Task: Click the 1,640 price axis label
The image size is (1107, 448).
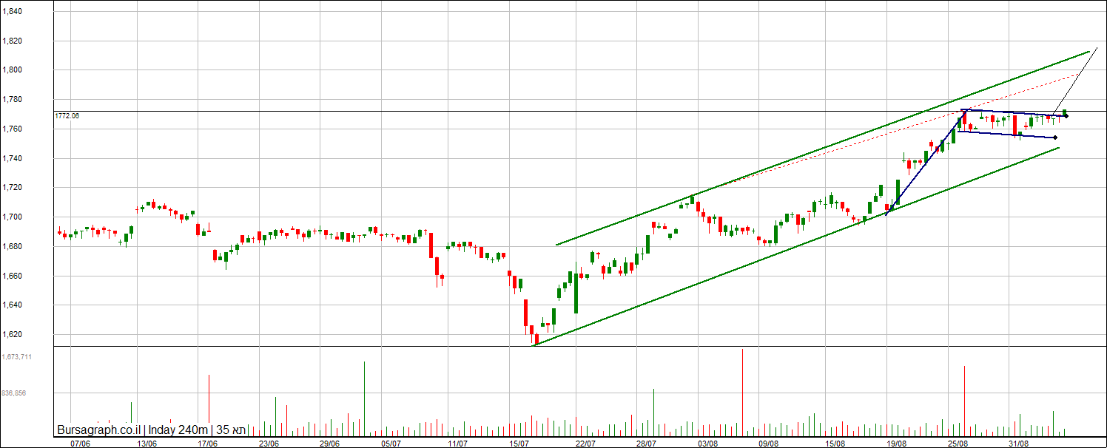Action: tap(11, 305)
